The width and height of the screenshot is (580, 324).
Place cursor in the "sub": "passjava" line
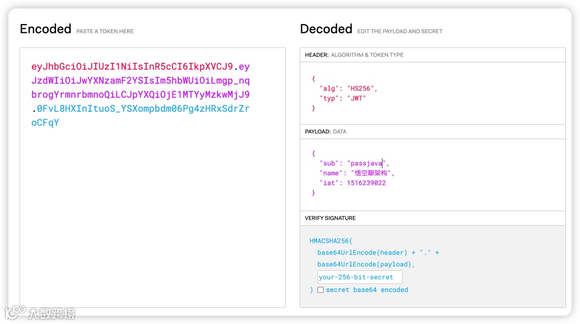354,163
